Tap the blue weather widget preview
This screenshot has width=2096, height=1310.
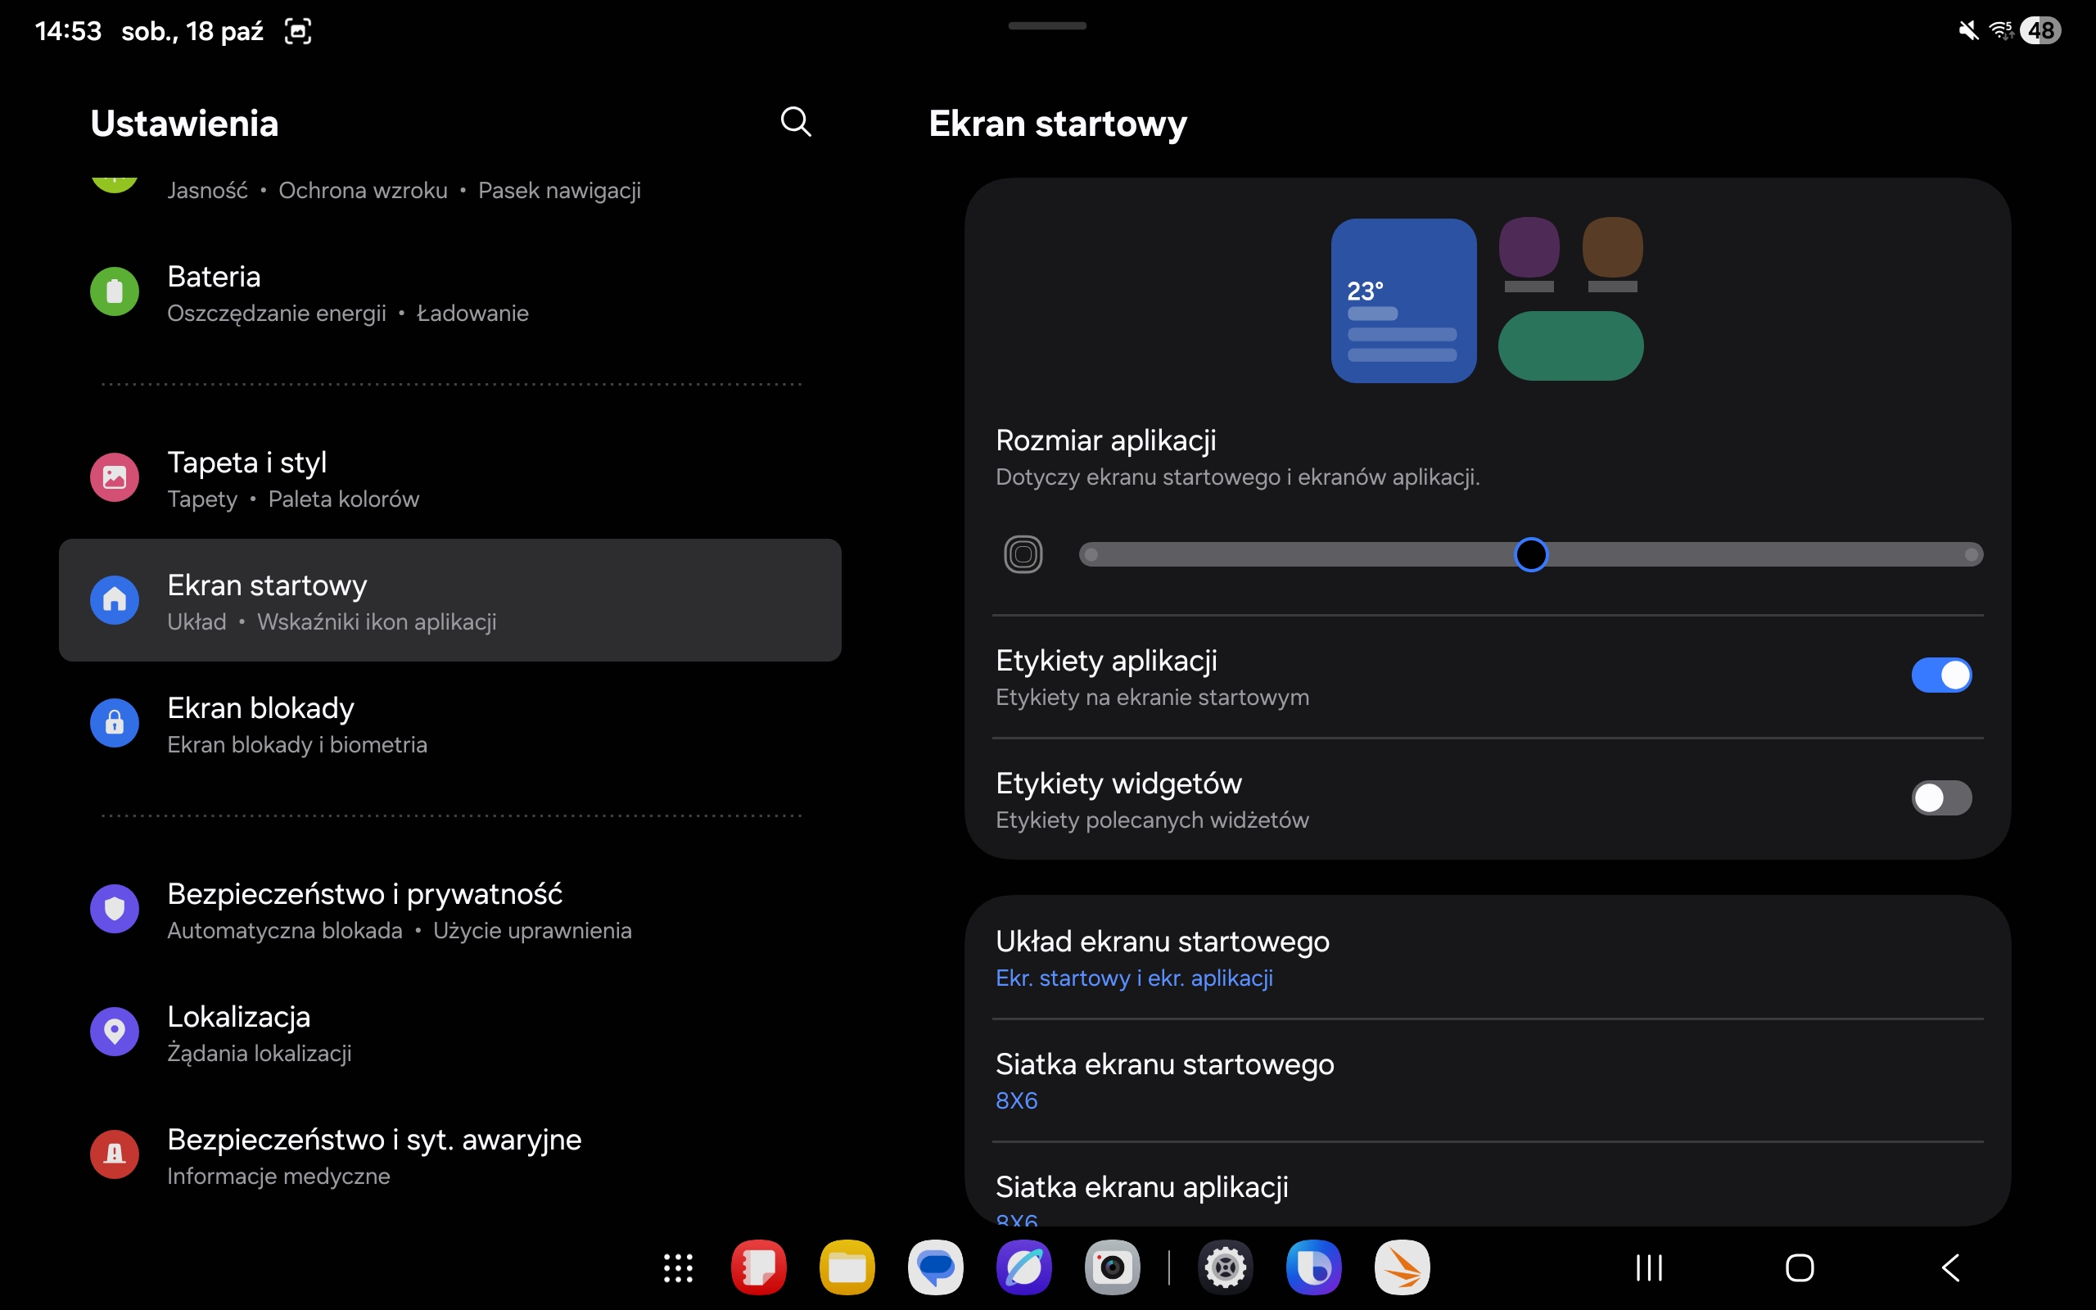tap(1403, 300)
